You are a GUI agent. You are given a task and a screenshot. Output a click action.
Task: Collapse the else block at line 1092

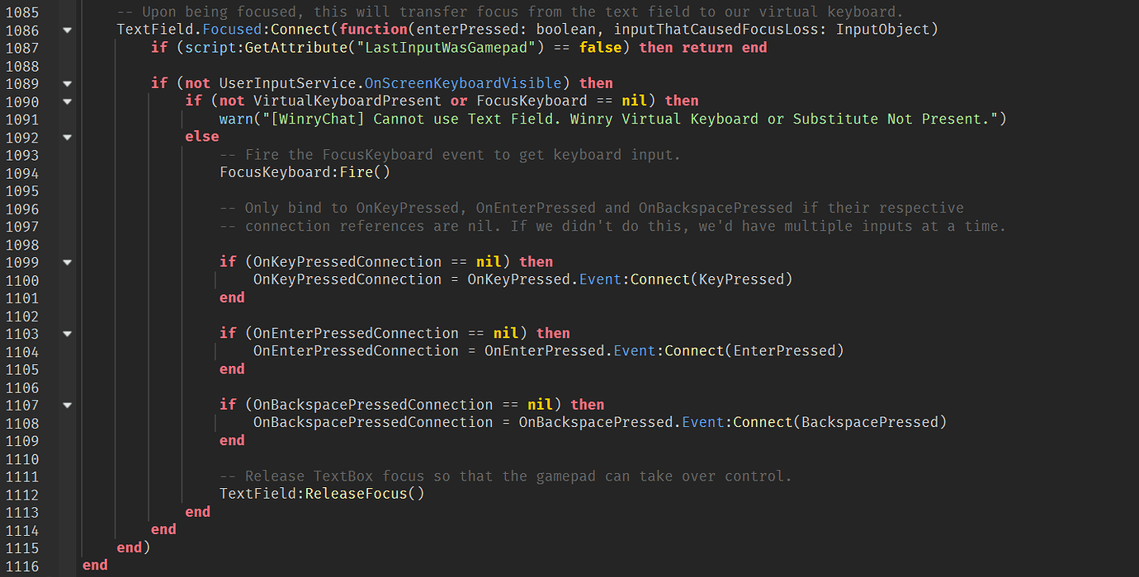(66, 137)
